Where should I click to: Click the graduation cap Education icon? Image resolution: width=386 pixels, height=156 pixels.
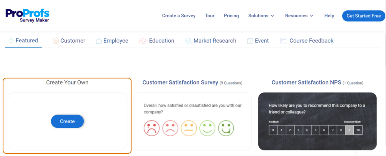[x=143, y=41]
